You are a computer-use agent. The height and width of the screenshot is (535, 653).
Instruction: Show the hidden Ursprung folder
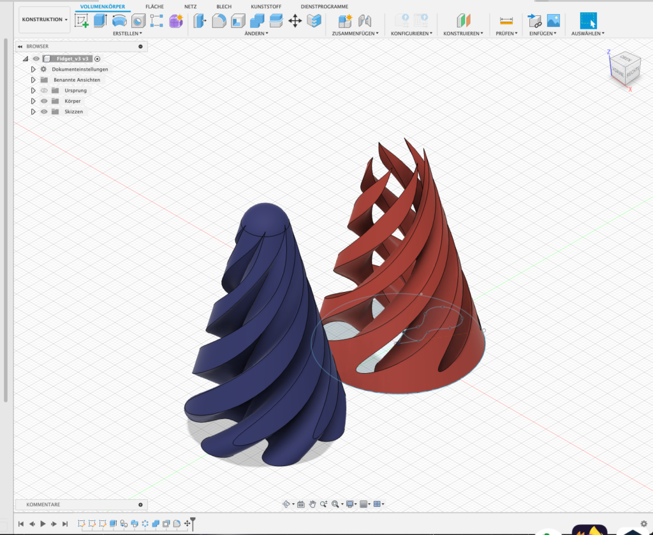(x=44, y=91)
